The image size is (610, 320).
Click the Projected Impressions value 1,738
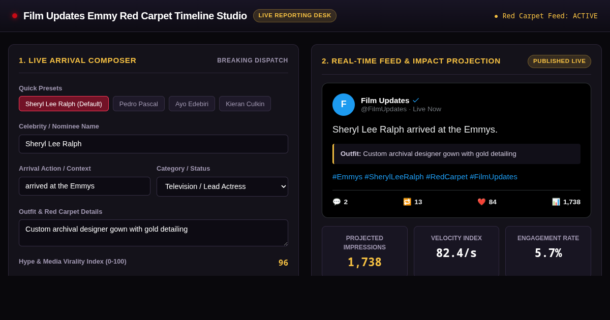364,262
